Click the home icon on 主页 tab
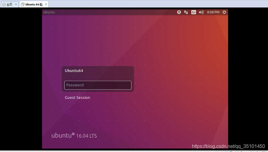This screenshot has width=268, height=152. click(4, 4)
